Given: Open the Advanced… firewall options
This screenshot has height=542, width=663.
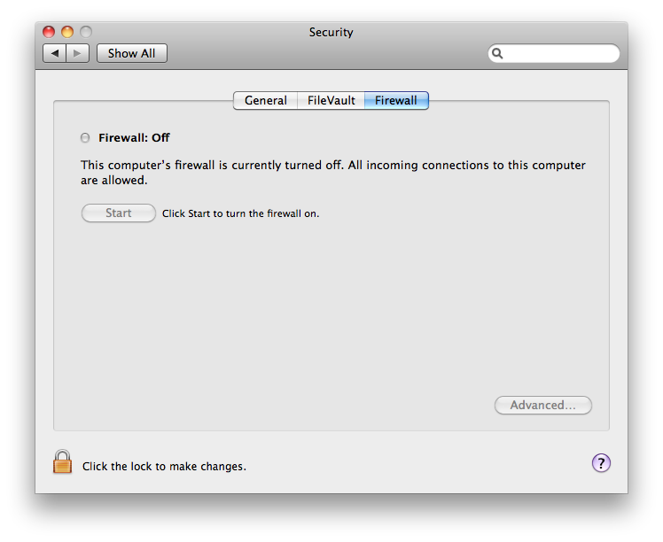Looking at the screenshot, I should [x=542, y=406].
